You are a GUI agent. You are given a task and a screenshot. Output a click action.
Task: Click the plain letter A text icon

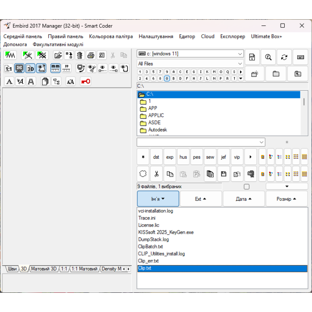pyautogui.click(x=9, y=81)
